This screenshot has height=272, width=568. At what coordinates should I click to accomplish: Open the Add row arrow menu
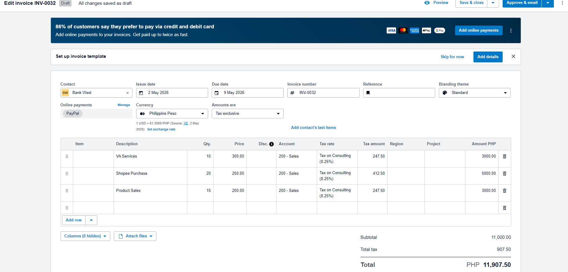pos(91,220)
